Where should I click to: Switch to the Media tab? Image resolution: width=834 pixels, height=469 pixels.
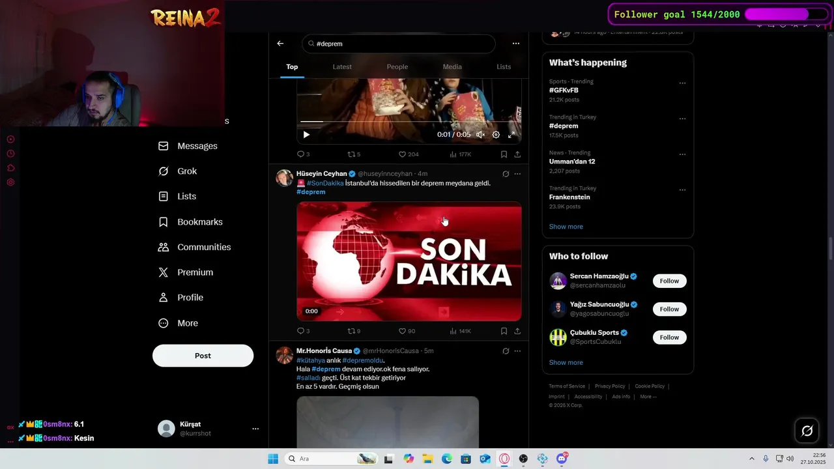tap(452, 66)
